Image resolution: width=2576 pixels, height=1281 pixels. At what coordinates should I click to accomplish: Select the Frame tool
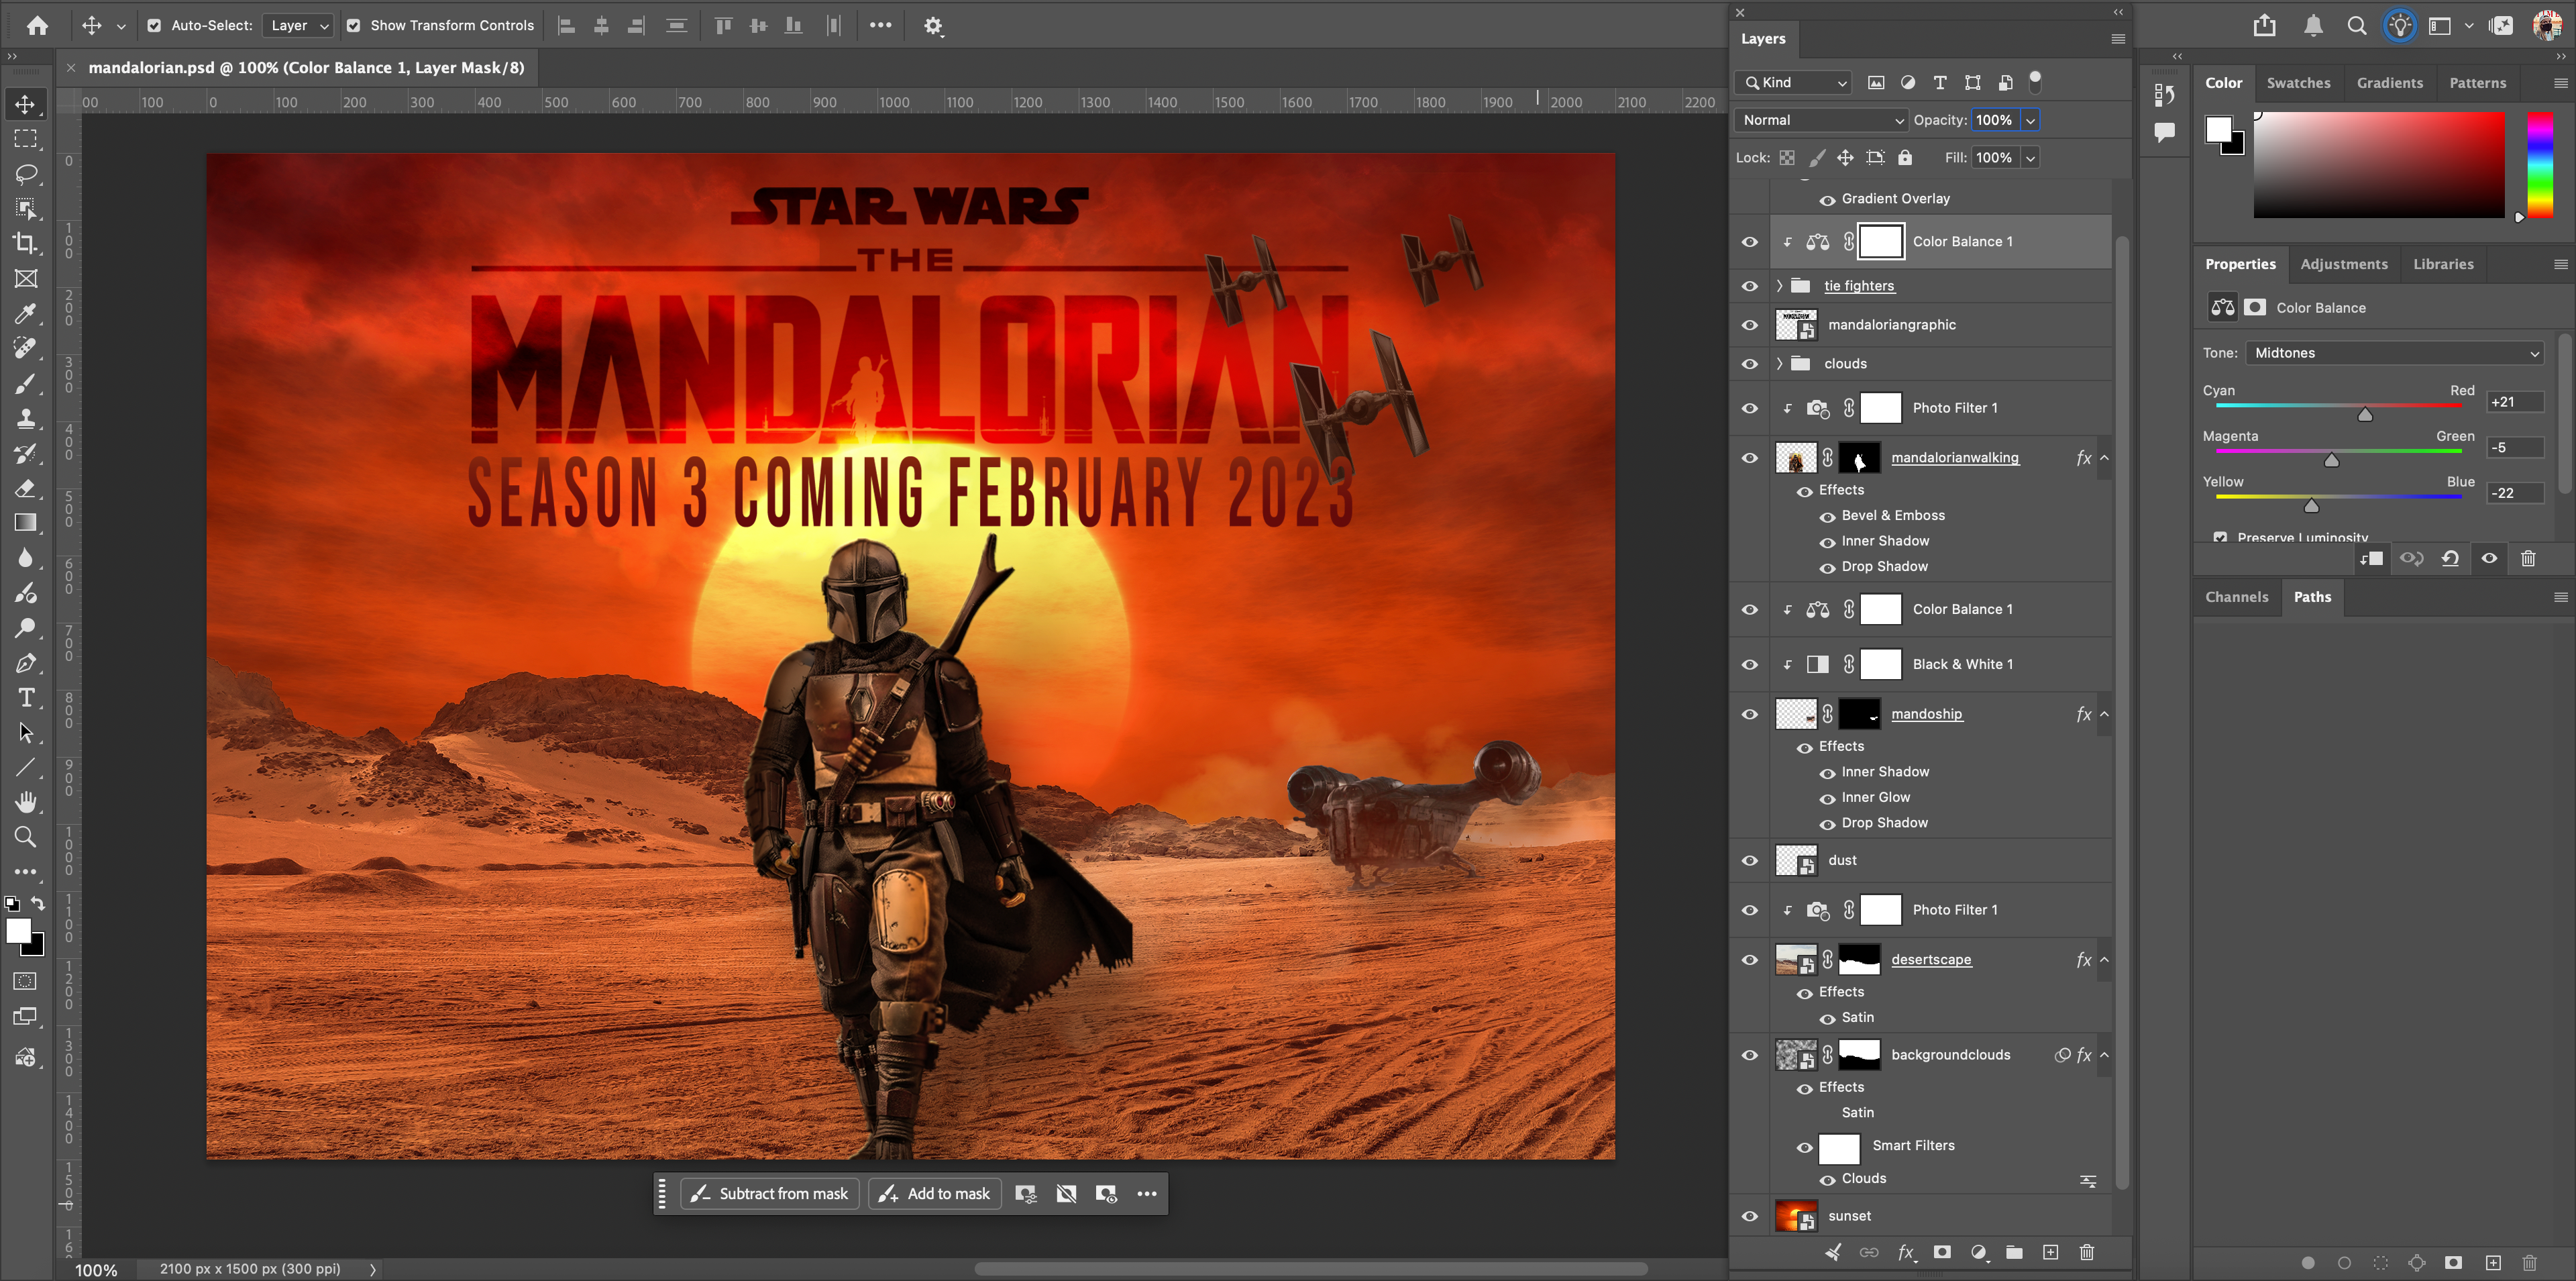(26, 279)
